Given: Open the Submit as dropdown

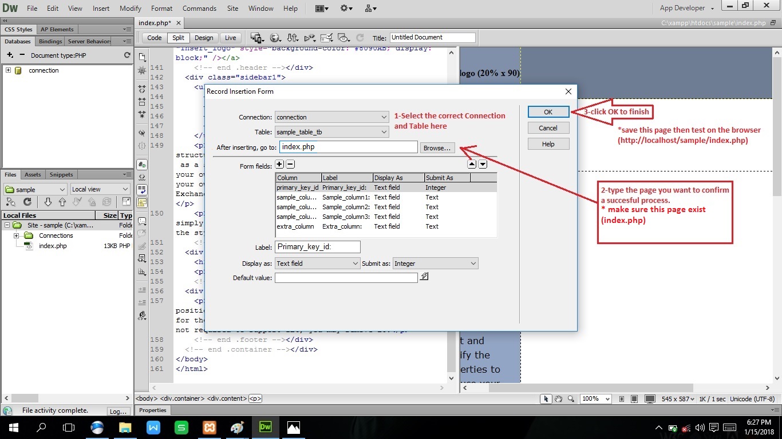Looking at the screenshot, I should coord(435,264).
